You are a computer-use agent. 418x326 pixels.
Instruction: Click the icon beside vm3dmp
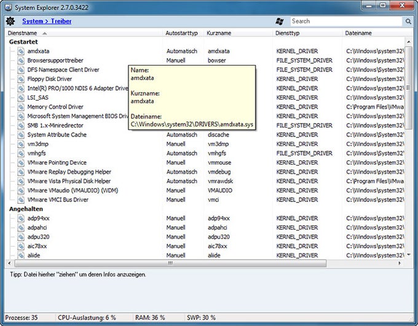21,144
